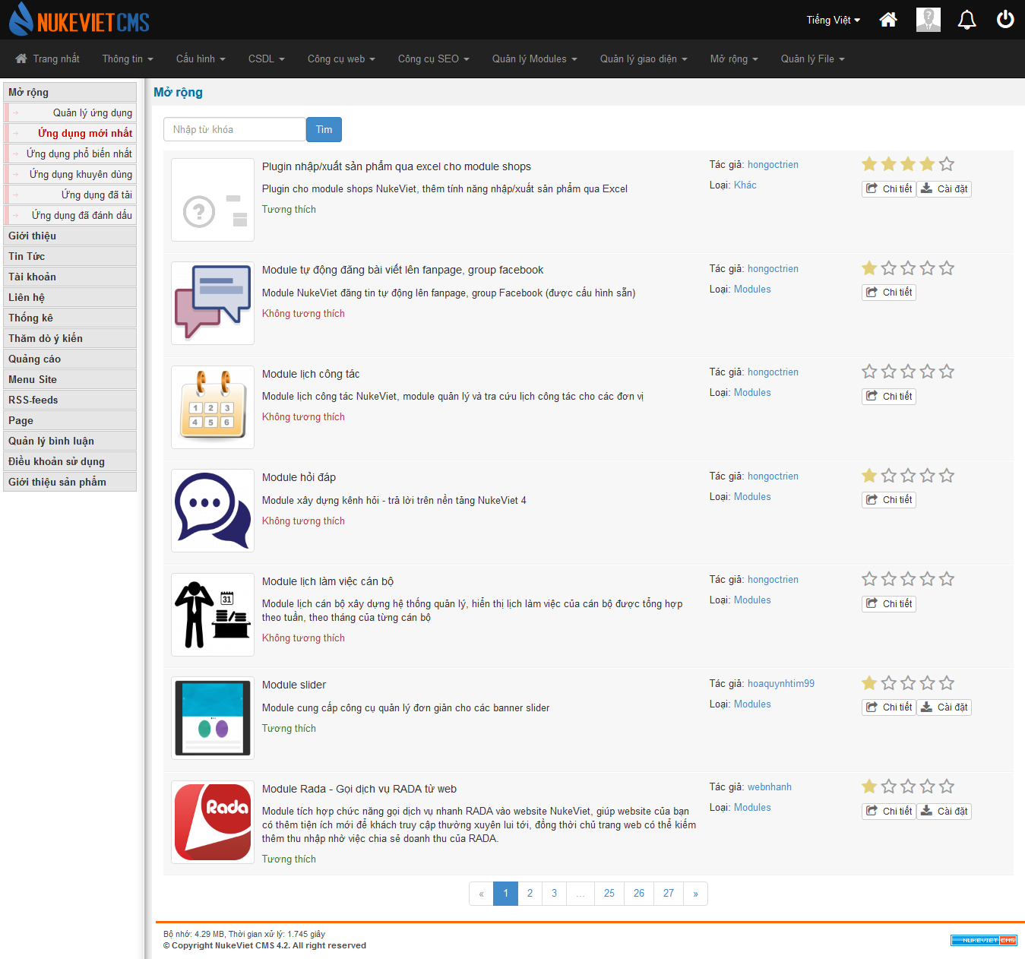Image resolution: width=1025 pixels, height=959 pixels.
Task: Expand the Mở rộng navbar menu
Action: point(734,59)
